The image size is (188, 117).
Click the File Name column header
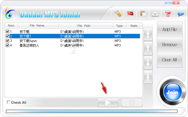coord(38,25)
